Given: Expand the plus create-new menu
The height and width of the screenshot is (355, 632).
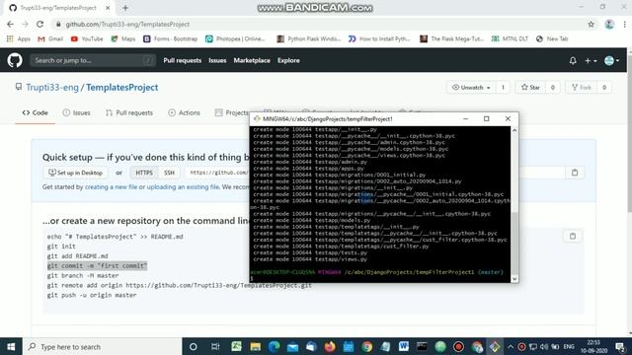Looking at the screenshot, I should click(591, 61).
